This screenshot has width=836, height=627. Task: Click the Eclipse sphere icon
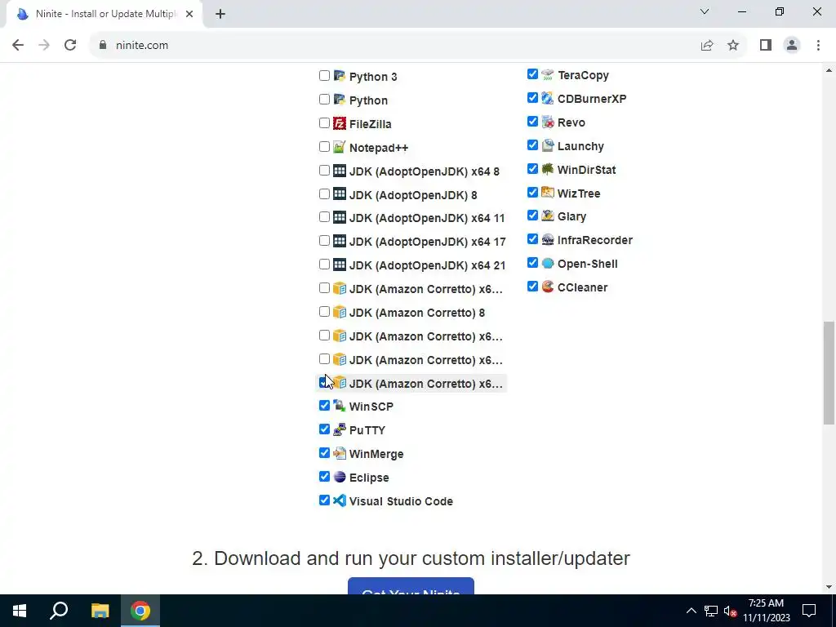tap(339, 477)
